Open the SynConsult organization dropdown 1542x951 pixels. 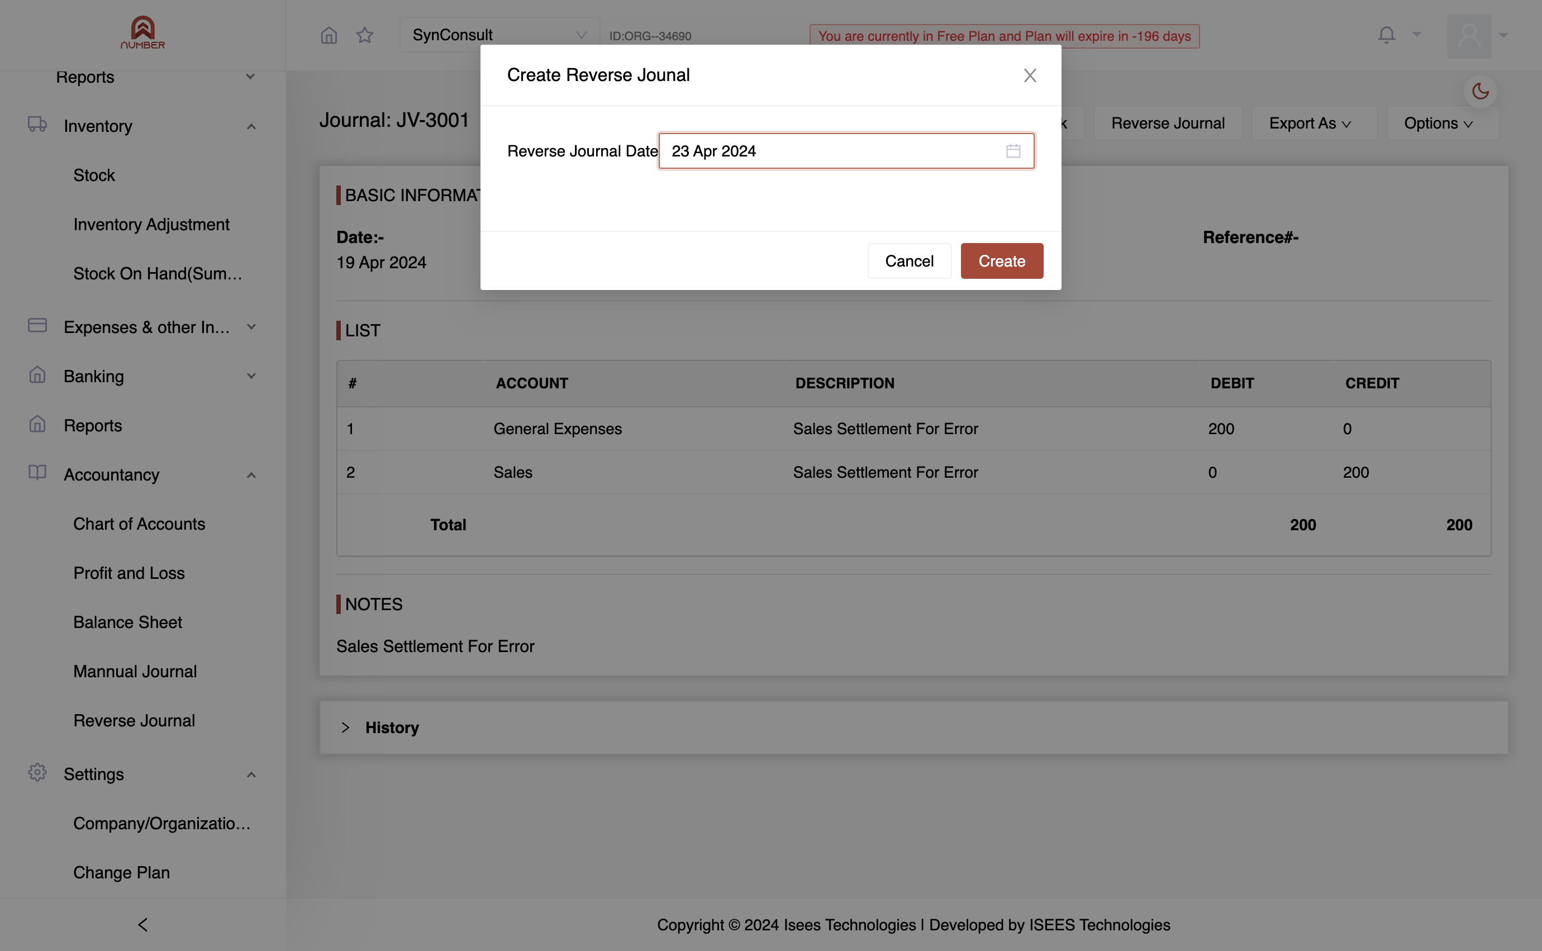coord(499,35)
